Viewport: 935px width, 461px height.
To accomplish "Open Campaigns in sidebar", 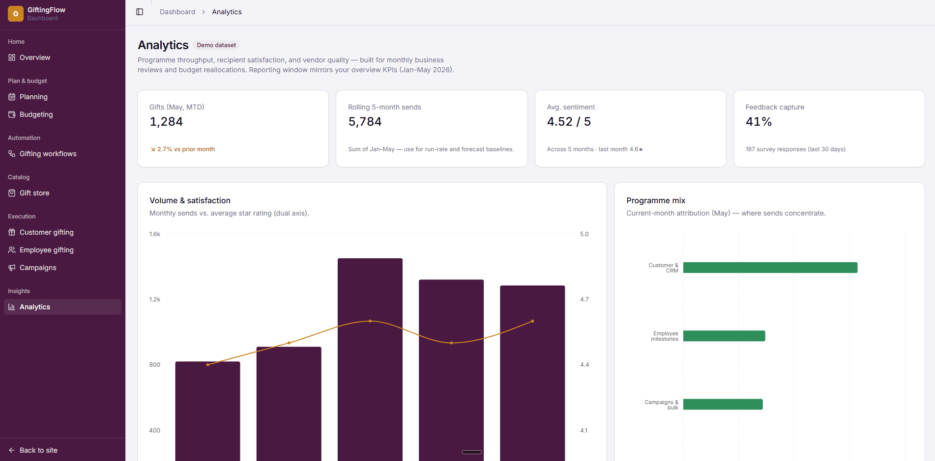I will pos(62,268).
